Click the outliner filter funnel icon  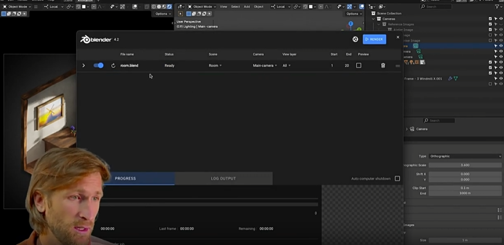click(x=496, y=6)
